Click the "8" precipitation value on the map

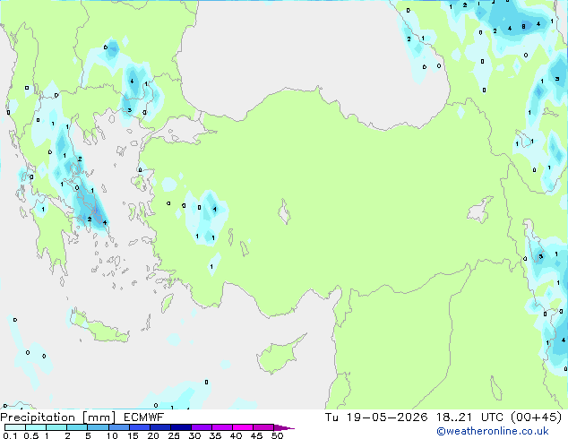click(523, 27)
